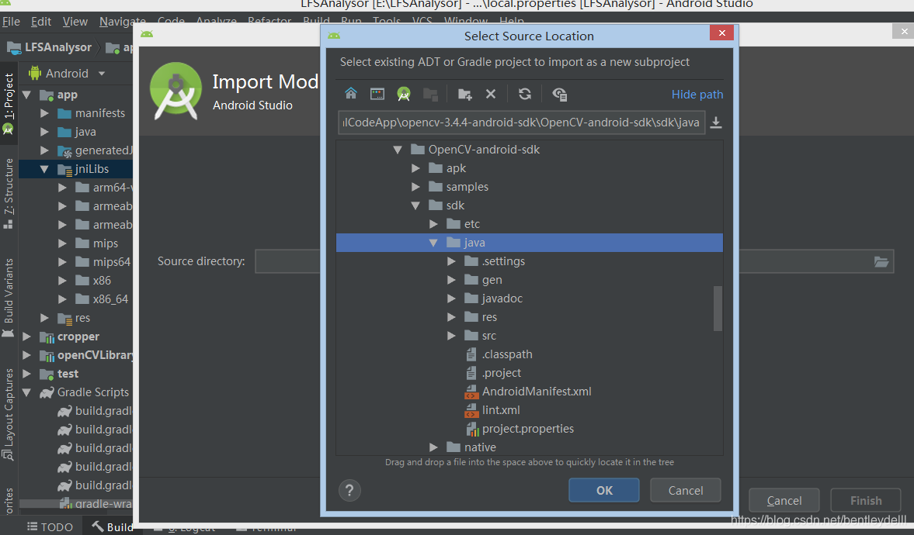This screenshot has width=914, height=535.
Task: Collapse the sdk folder
Action: 415,205
